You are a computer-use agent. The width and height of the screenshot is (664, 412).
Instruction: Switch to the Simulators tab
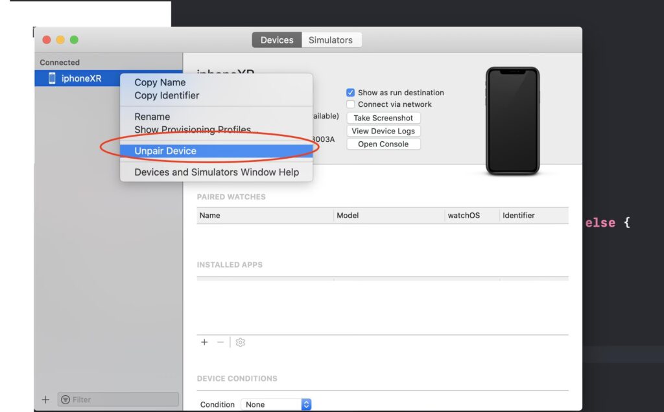[x=330, y=40]
